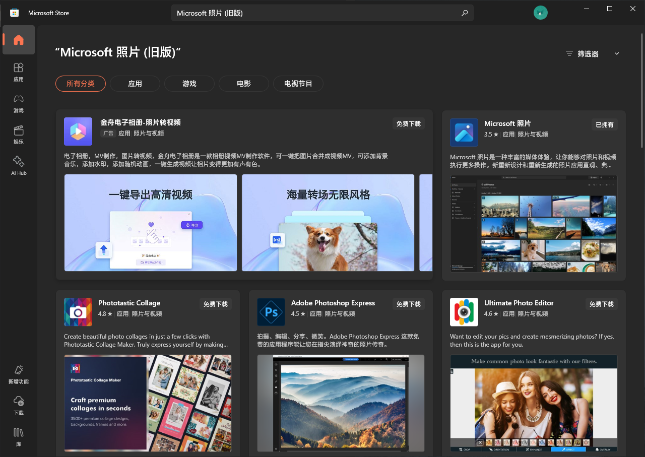Click 已拥有 on Microsoft 照片 card
The width and height of the screenshot is (645, 457).
click(604, 124)
